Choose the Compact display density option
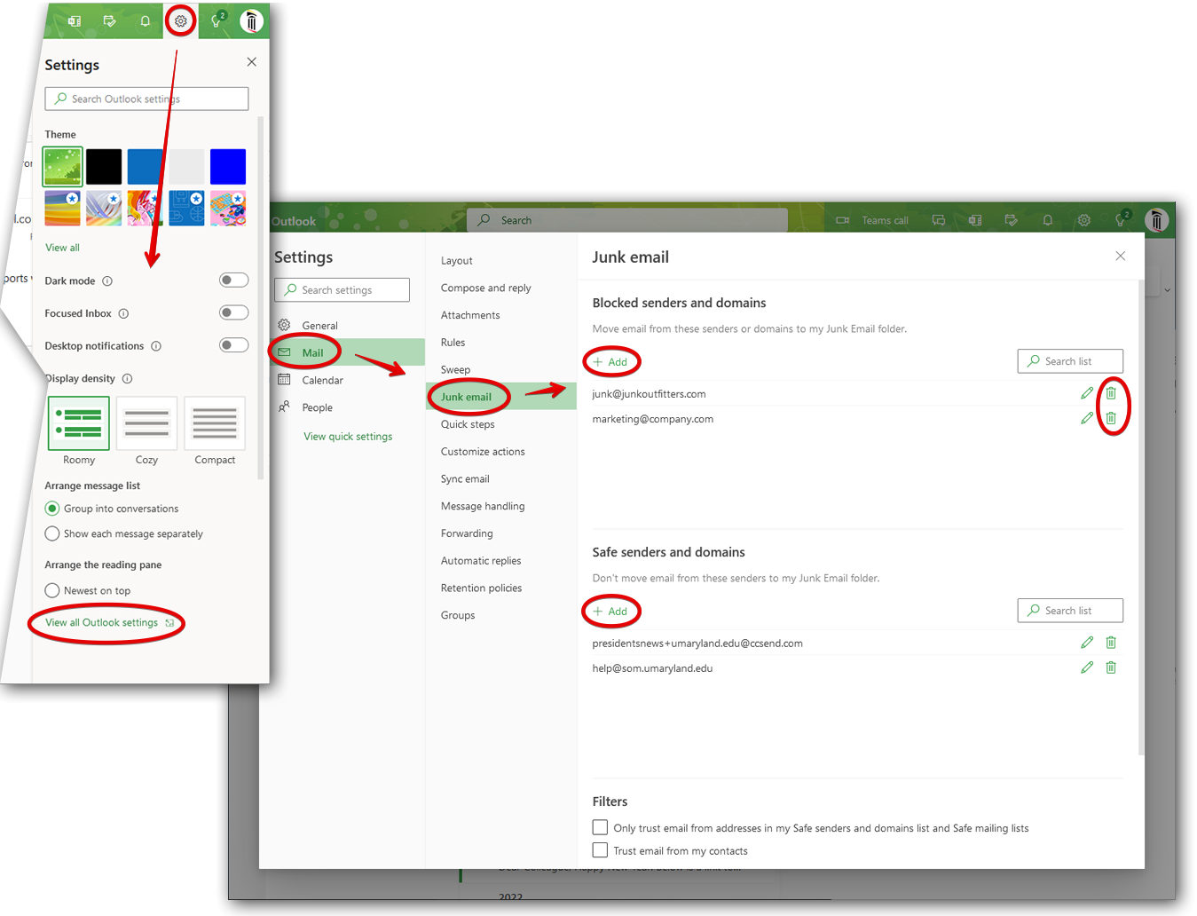Viewport: 1197px width, 916px height. pyautogui.click(x=215, y=424)
